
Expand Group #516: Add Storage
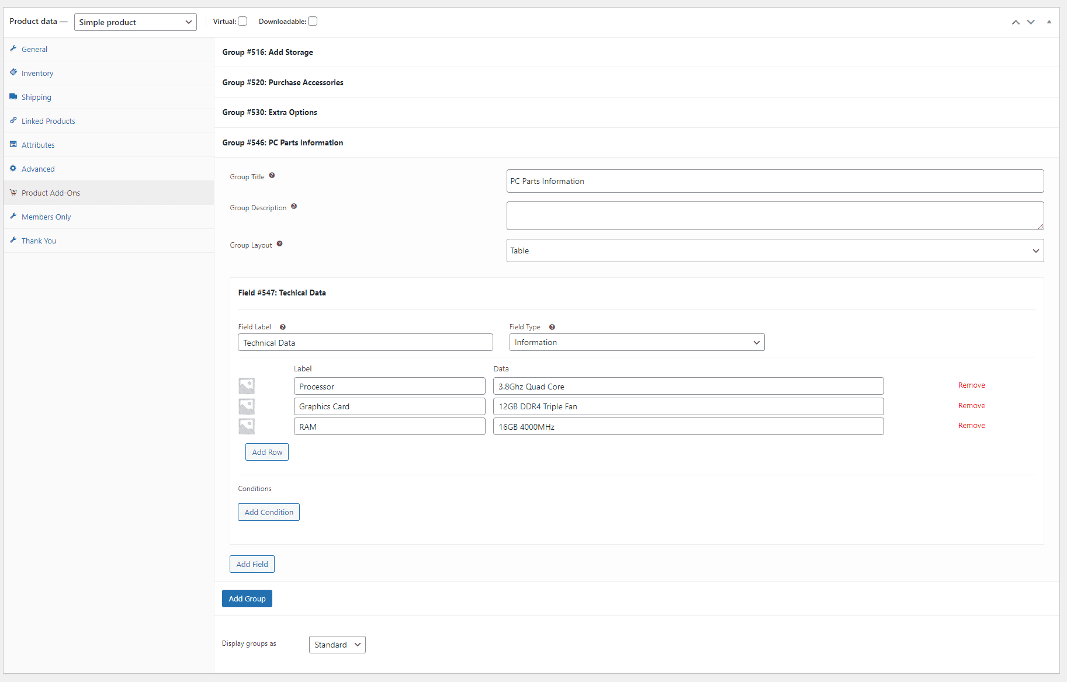(x=637, y=52)
